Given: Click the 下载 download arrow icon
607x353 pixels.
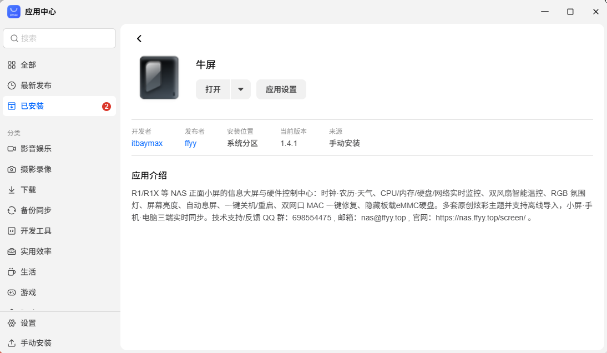Looking at the screenshot, I should [x=12, y=190].
